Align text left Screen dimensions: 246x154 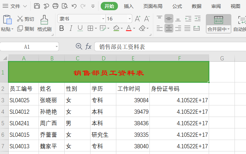159,28
